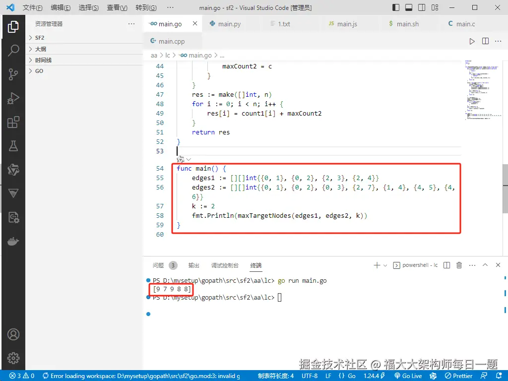This screenshot has height=381, width=508.
Task: Click Go Live in status bar
Action: pos(408,376)
